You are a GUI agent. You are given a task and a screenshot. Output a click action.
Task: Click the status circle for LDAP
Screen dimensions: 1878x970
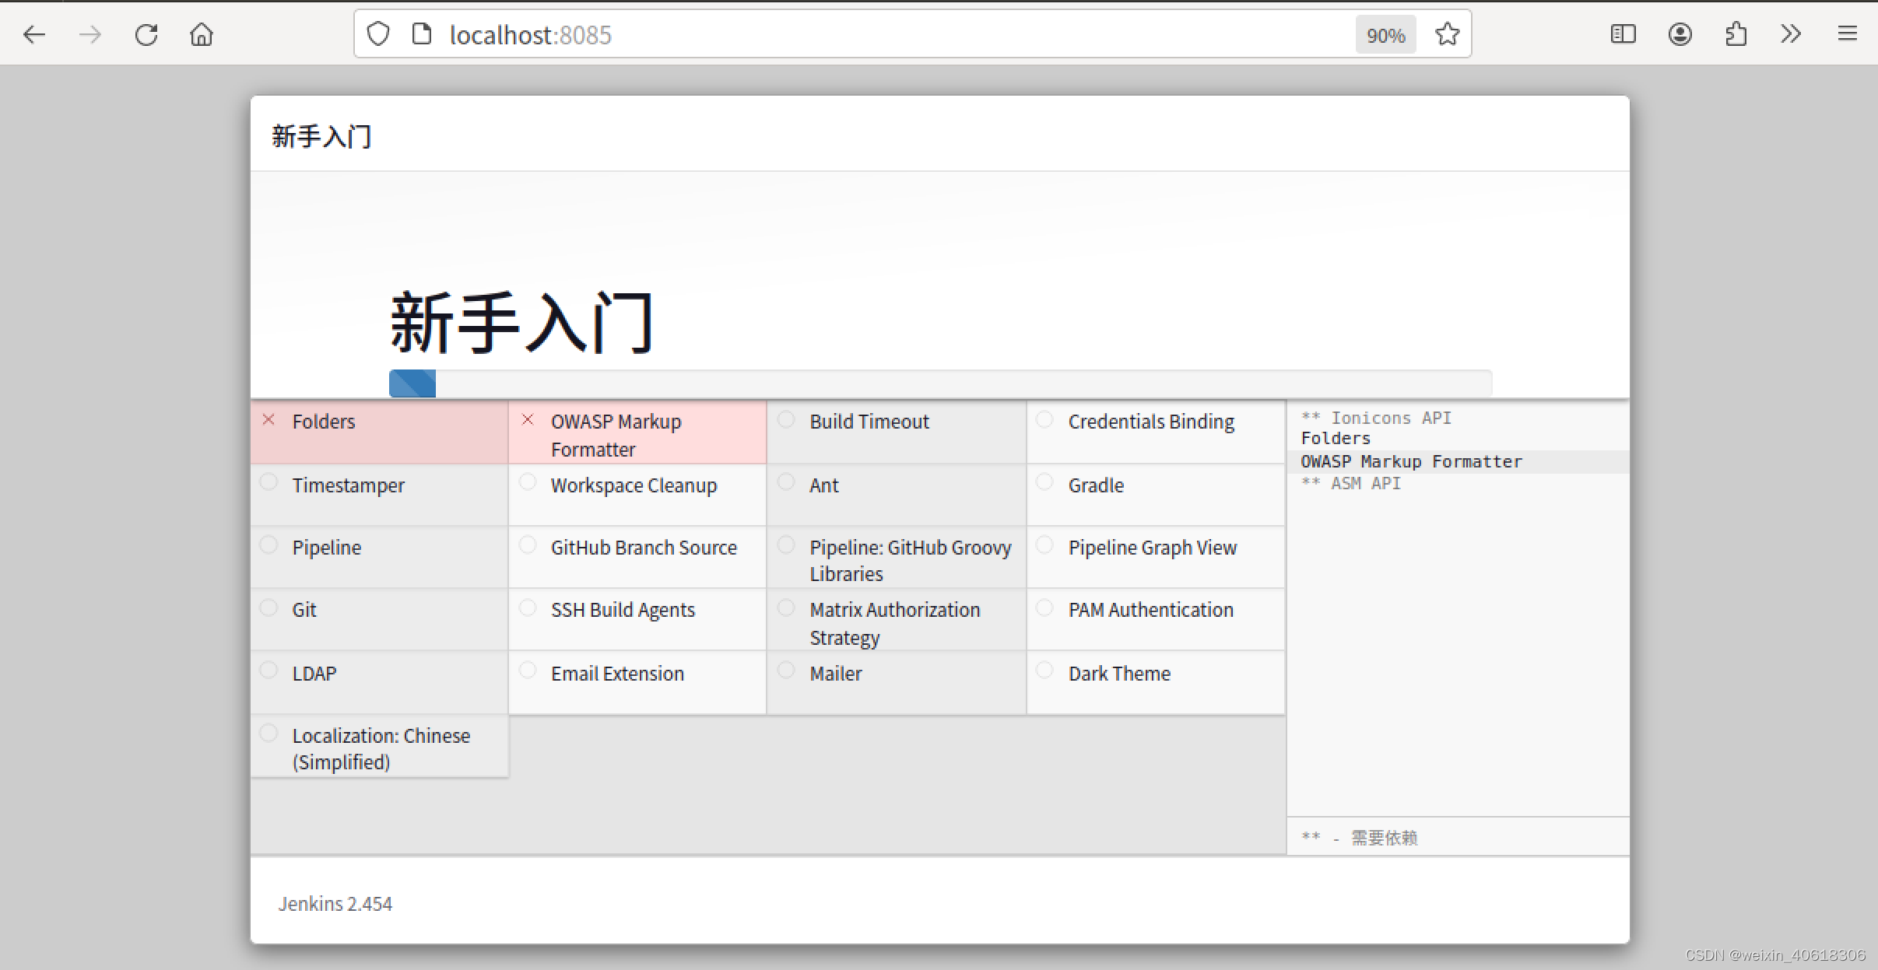coord(269,671)
